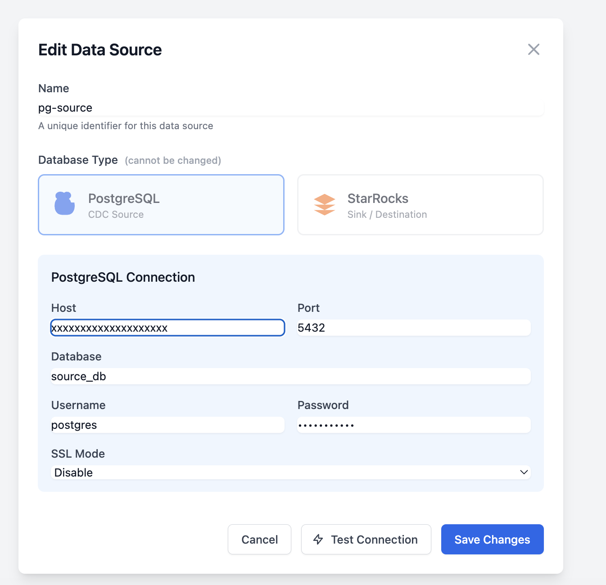The image size is (606, 585).
Task: Click the Edit Data Source title
Action: 99,49
